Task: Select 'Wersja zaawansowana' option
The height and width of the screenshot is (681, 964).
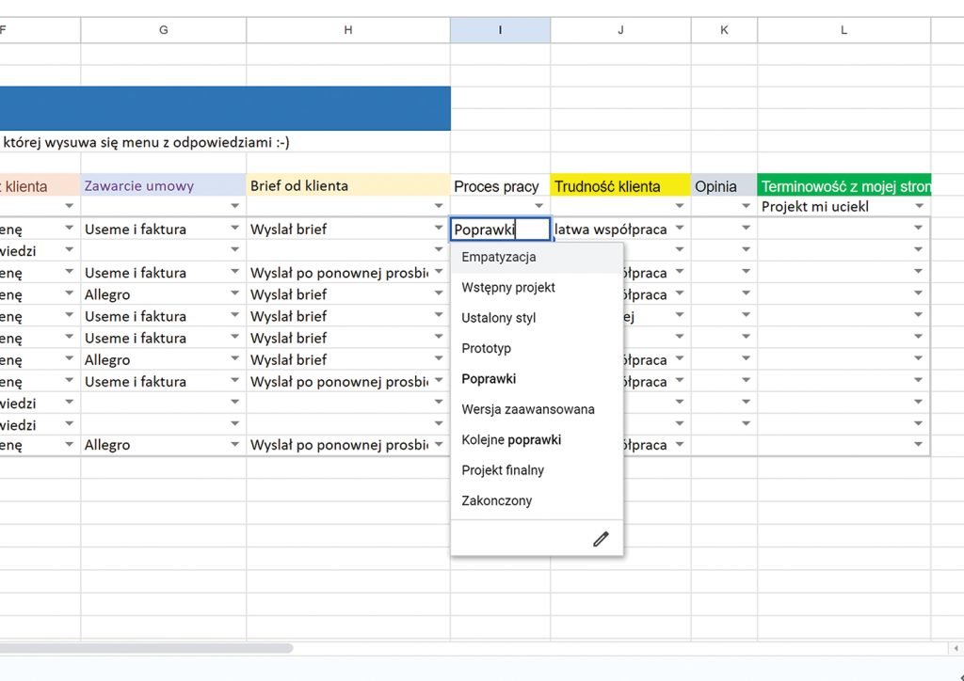Action: pyautogui.click(x=528, y=409)
